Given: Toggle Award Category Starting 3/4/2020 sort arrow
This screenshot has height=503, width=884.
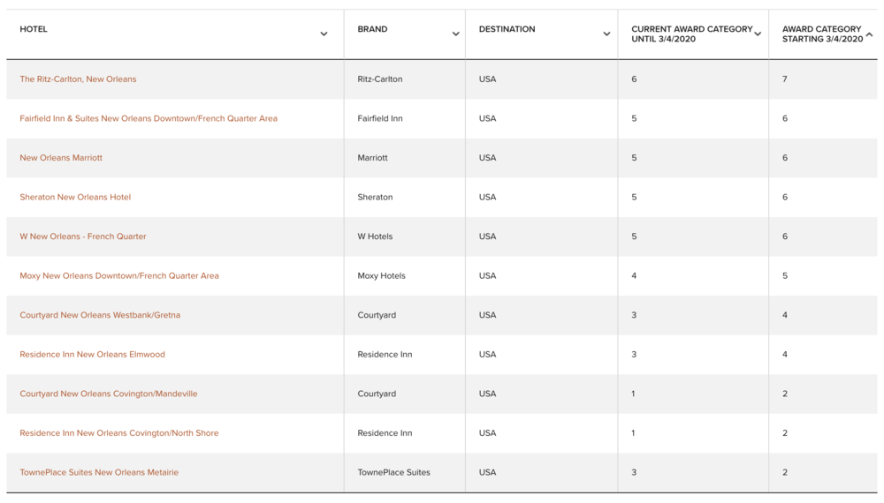Looking at the screenshot, I should pos(869,34).
